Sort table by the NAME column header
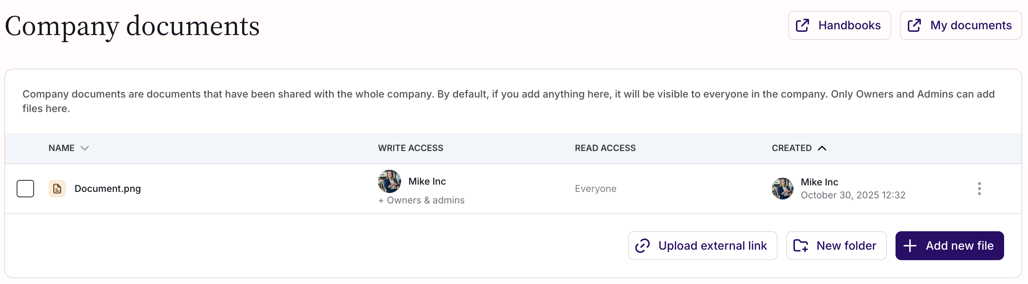This screenshot has width=1028, height=284. pos(62,148)
